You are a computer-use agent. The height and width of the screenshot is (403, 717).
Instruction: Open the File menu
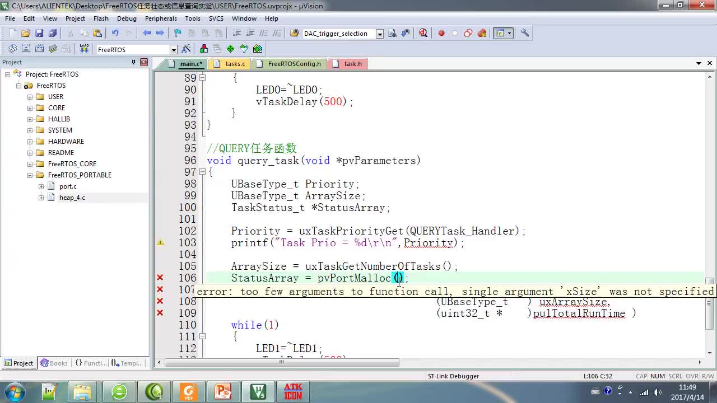tap(10, 18)
